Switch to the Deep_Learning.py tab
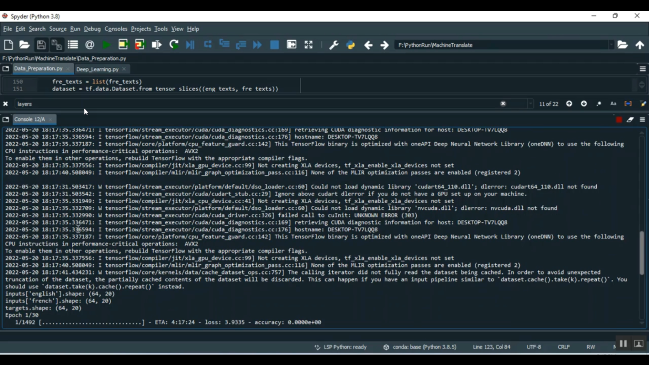Screen dimensions: 649x365 [x=97, y=69]
